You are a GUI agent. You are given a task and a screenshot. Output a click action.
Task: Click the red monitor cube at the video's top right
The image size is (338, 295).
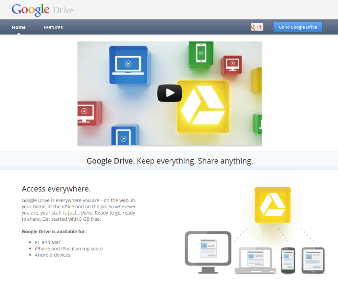pos(232,65)
